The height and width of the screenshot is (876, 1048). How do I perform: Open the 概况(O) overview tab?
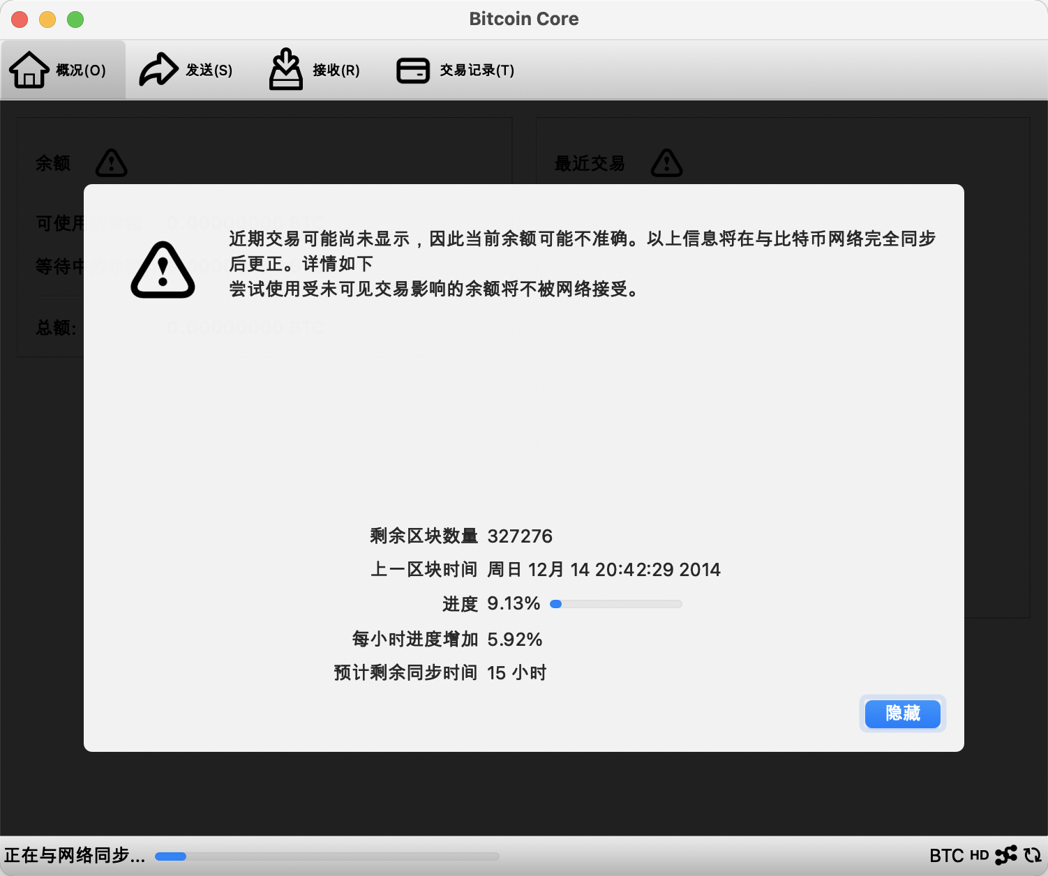(63, 70)
